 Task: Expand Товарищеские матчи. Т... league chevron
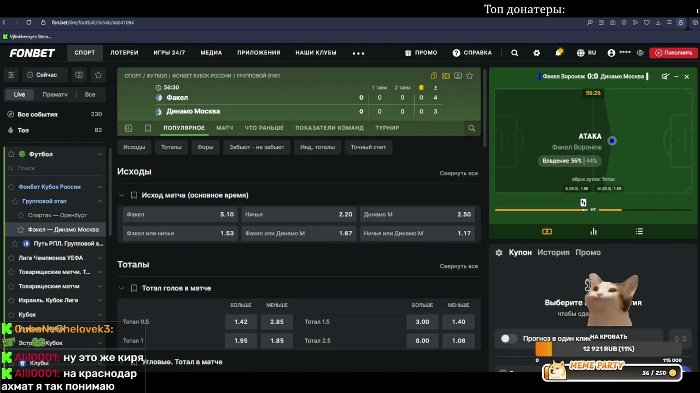point(100,272)
